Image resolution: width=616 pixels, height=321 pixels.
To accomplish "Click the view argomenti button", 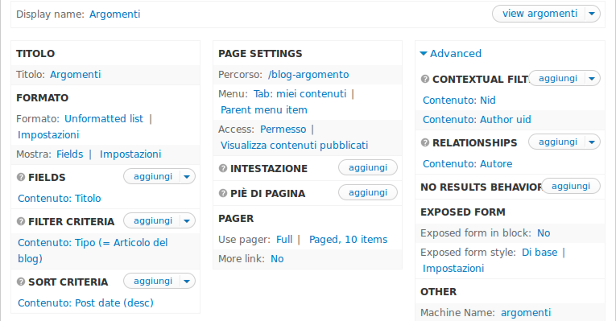I will (540, 14).
